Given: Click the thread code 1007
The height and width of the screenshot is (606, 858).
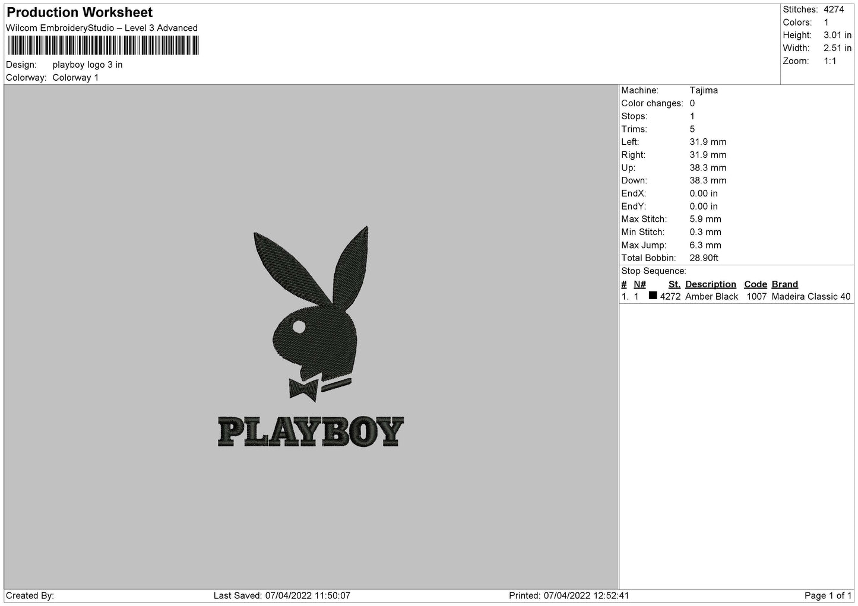Looking at the screenshot, I should coord(756,297).
